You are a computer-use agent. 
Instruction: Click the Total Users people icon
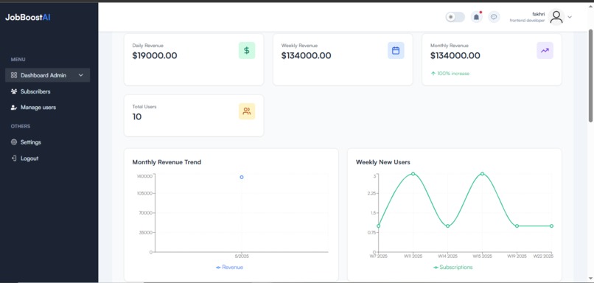coord(247,111)
